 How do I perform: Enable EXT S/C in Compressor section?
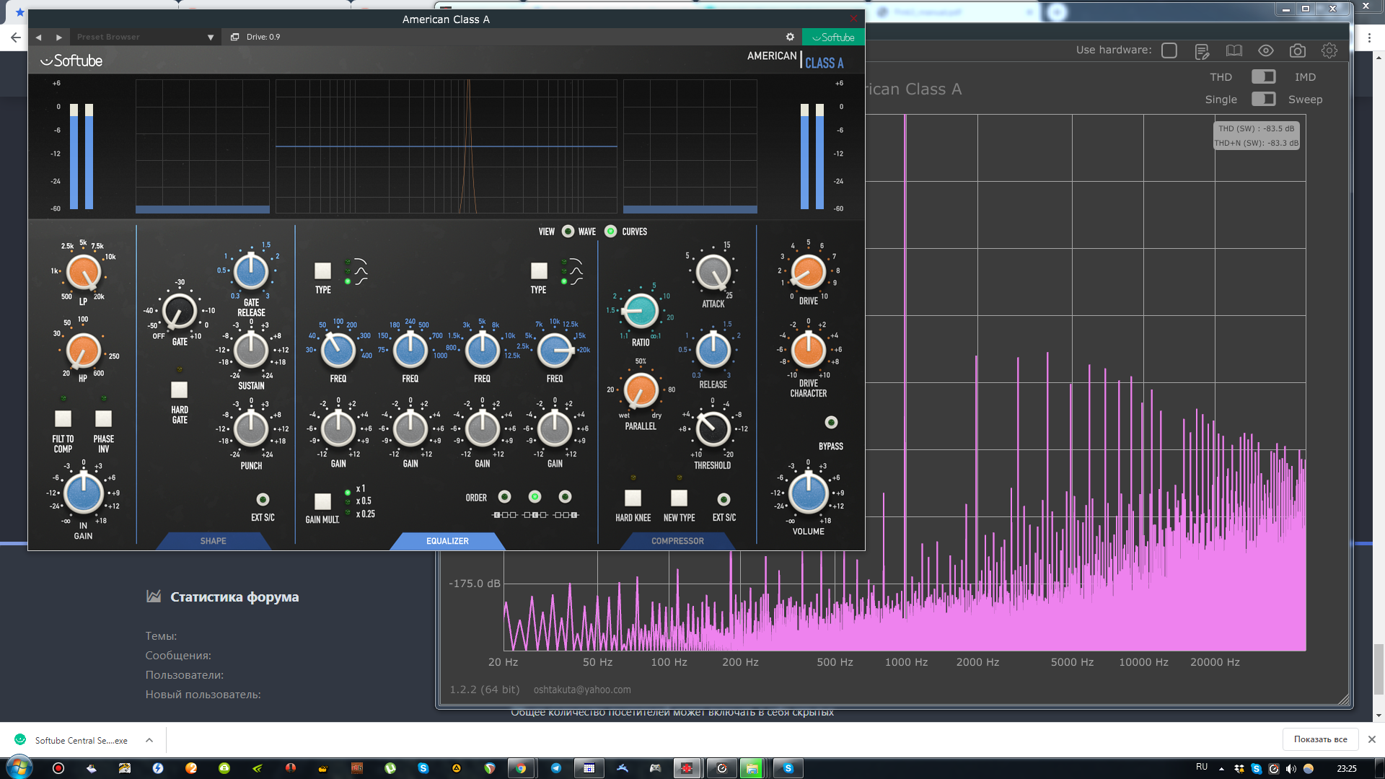[x=724, y=499]
